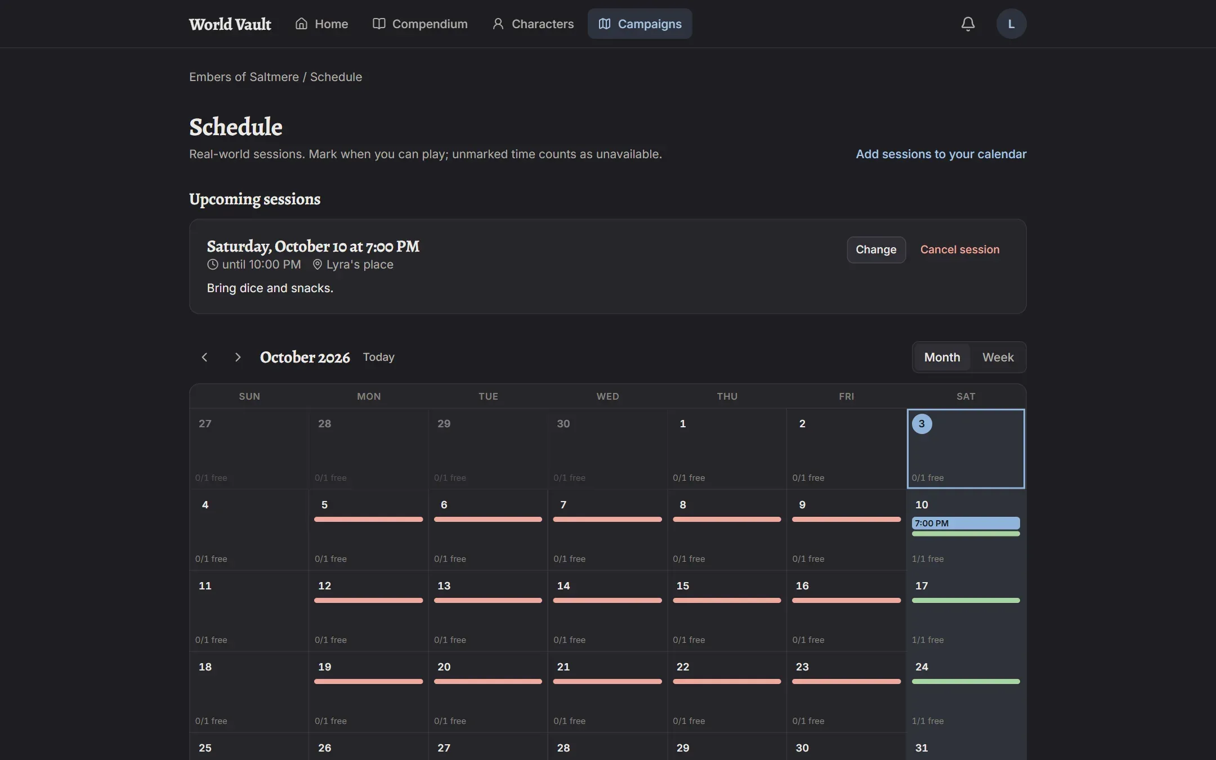
Task: Click the green availability bar on October 24
Action: click(x=965, y=681)
